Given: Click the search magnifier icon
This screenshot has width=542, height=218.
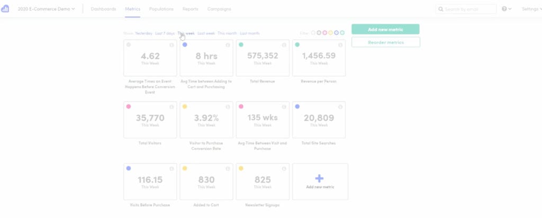Looking at the screenshot, I should [x=441, y=10].
